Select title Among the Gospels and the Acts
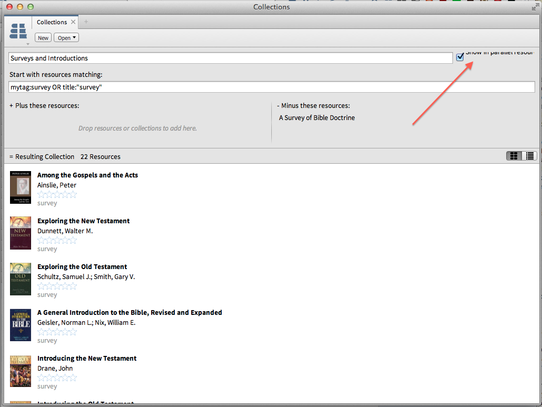This screenshot has width=542, height=407. tap(87, 175)
